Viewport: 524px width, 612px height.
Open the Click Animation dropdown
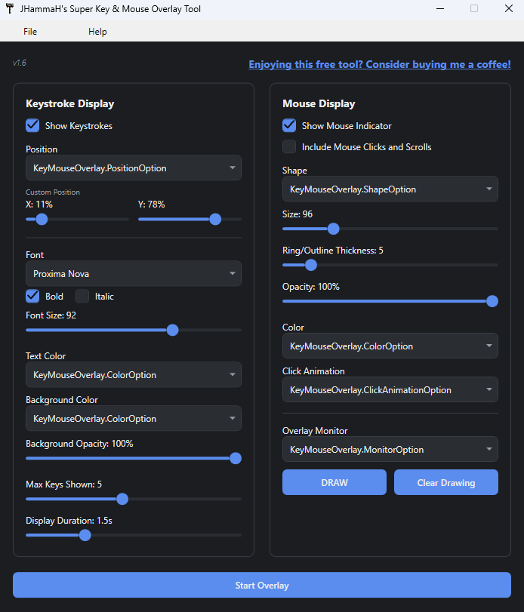point(390,389)
